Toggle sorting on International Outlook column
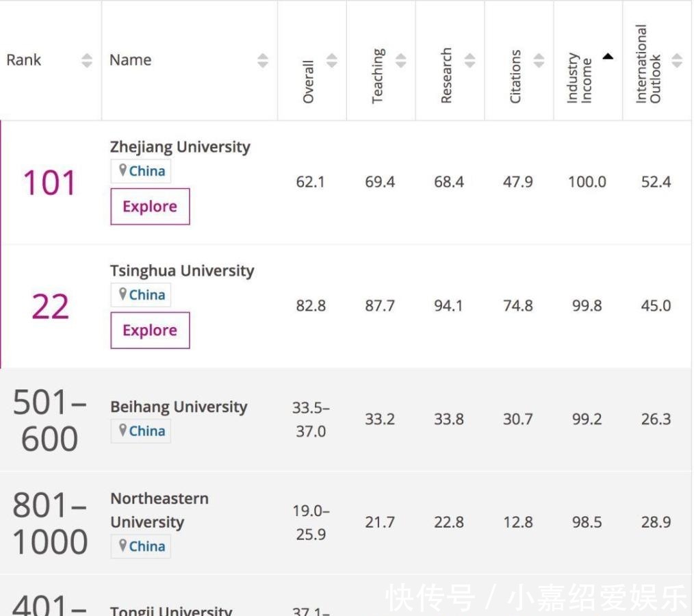This screenshot has height=616, width=694. 678,60
